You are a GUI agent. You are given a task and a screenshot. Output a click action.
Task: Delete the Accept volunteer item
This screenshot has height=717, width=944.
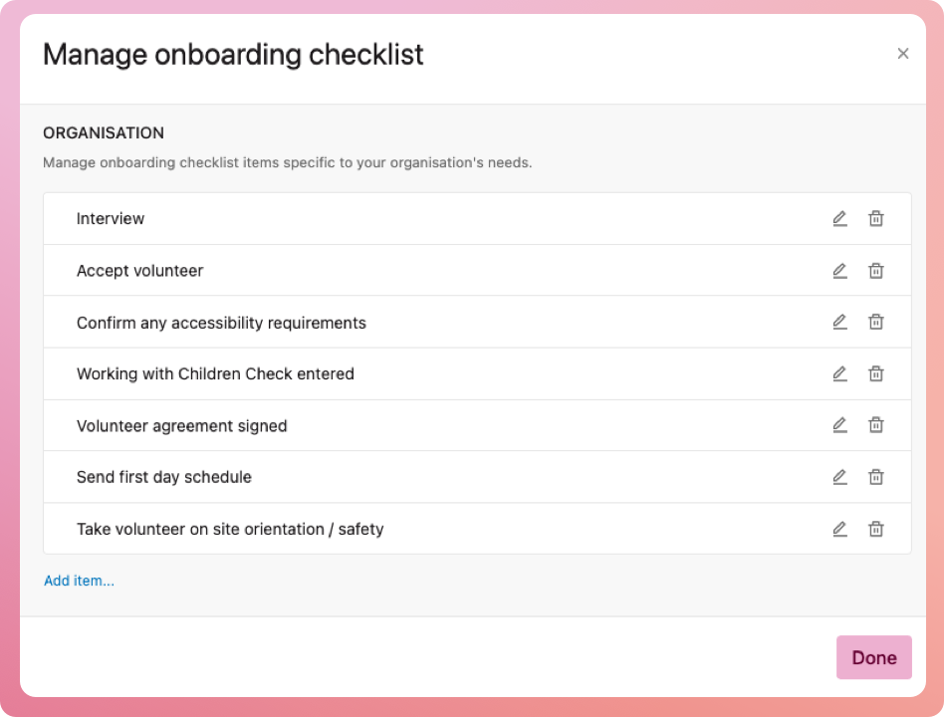[x=876, y=271]
